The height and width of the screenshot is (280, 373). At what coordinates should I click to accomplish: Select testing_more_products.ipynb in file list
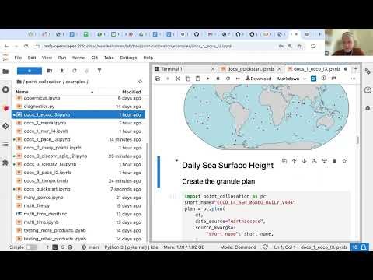coord(78,230)
